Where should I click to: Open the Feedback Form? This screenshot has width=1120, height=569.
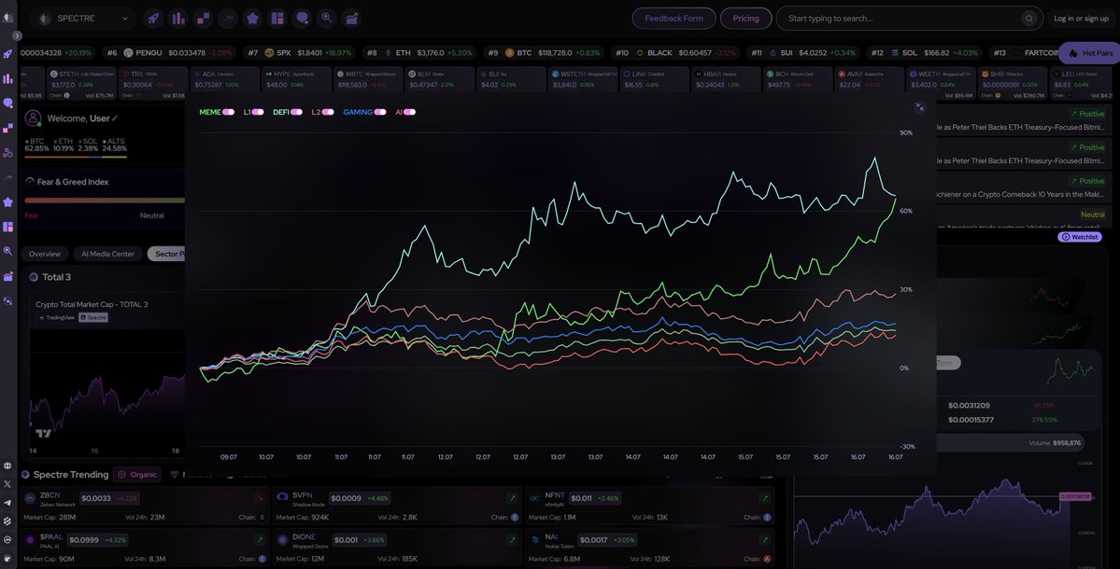point(673,19)
